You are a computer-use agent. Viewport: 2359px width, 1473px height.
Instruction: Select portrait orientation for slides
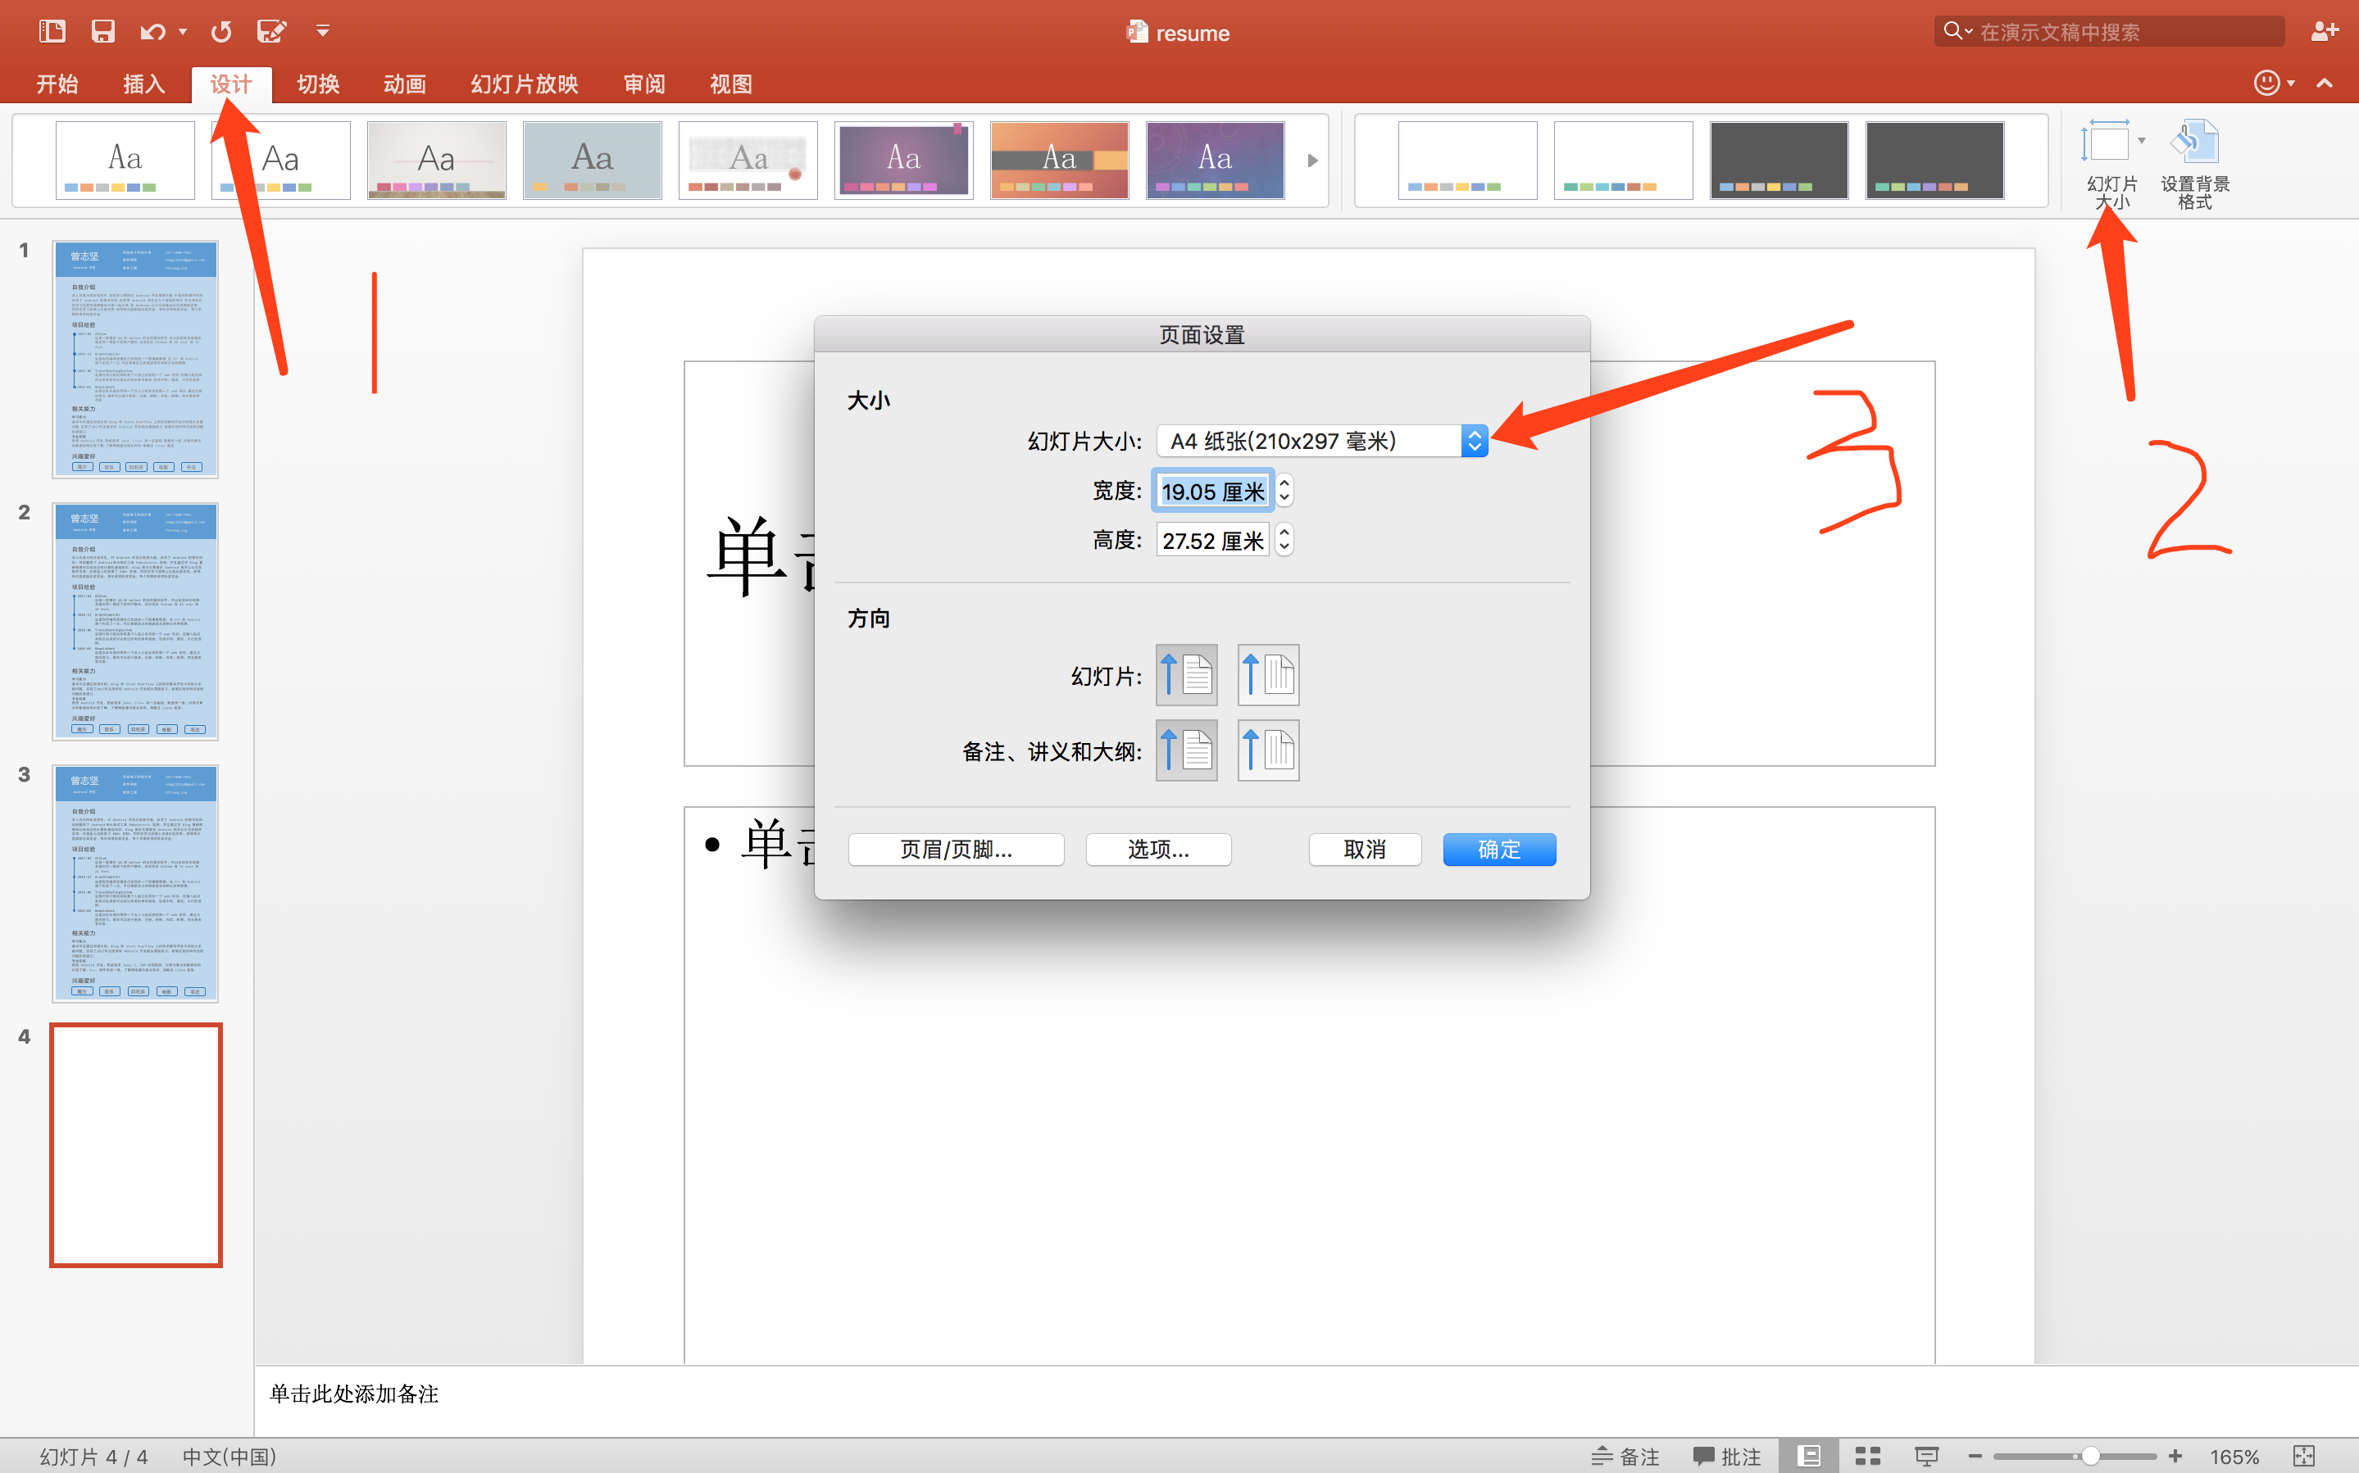click(1186, 674)
